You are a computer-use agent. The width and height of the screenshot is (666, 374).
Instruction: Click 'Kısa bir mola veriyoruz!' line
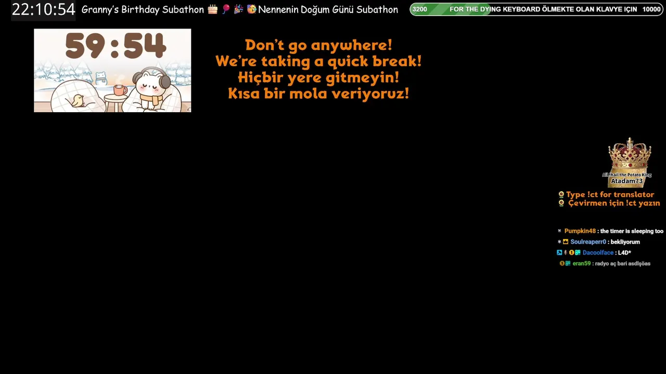click(x=318, y=94)
